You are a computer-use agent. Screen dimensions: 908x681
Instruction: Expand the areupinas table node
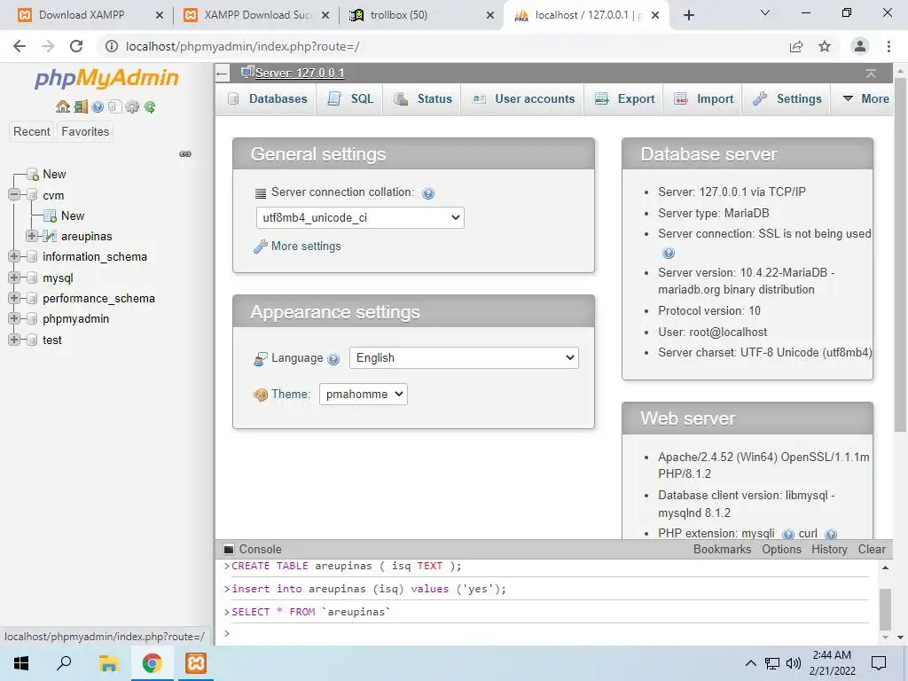click(32, 236)
